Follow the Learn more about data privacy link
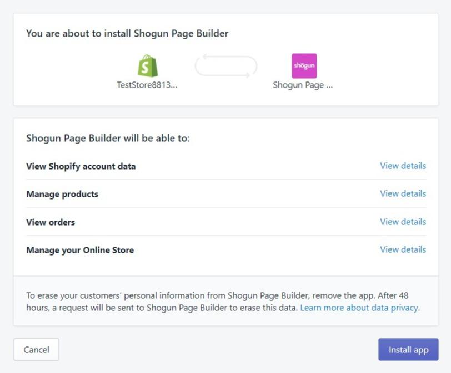The width and height of the screenshot is (451, 373). [359, 308]
